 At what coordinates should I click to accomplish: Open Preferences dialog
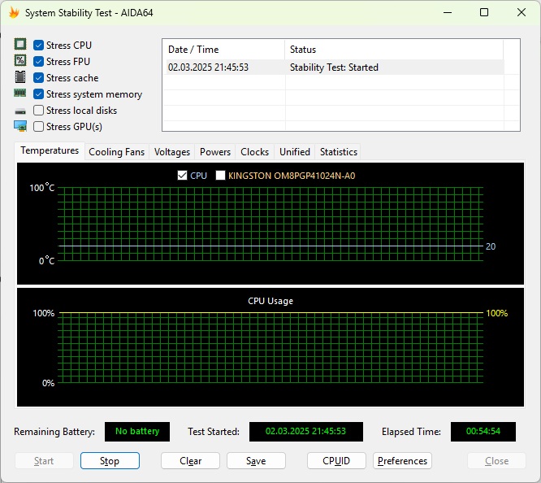tap(402, 461)
